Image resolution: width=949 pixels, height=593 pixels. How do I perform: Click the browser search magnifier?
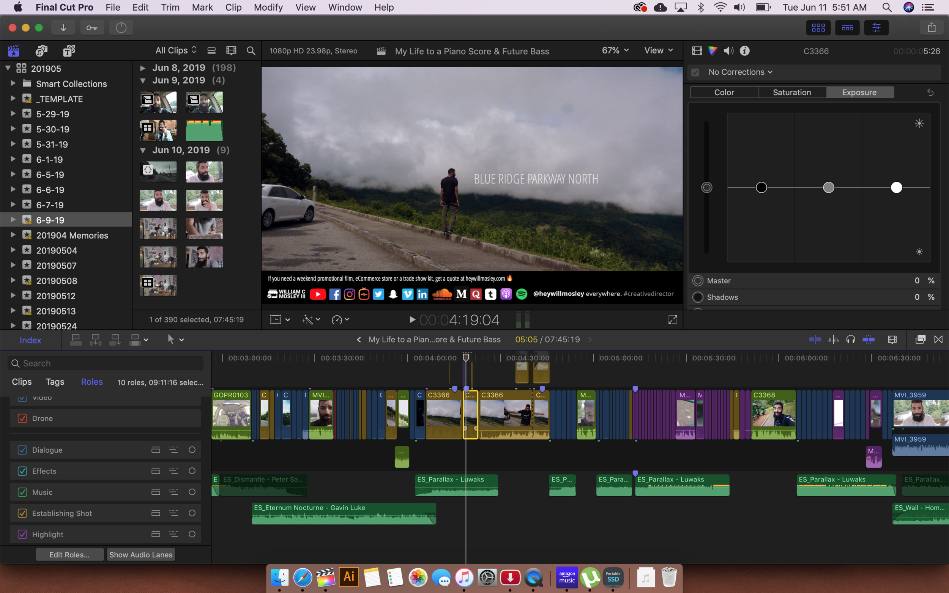tap(251, 50)
